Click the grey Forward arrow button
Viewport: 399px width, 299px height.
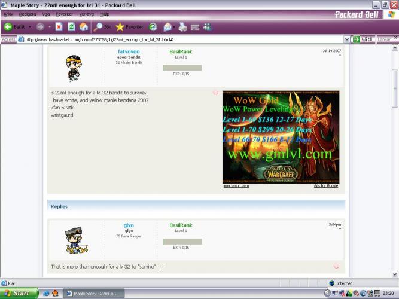pyautogui.click(x=40, y=27)
